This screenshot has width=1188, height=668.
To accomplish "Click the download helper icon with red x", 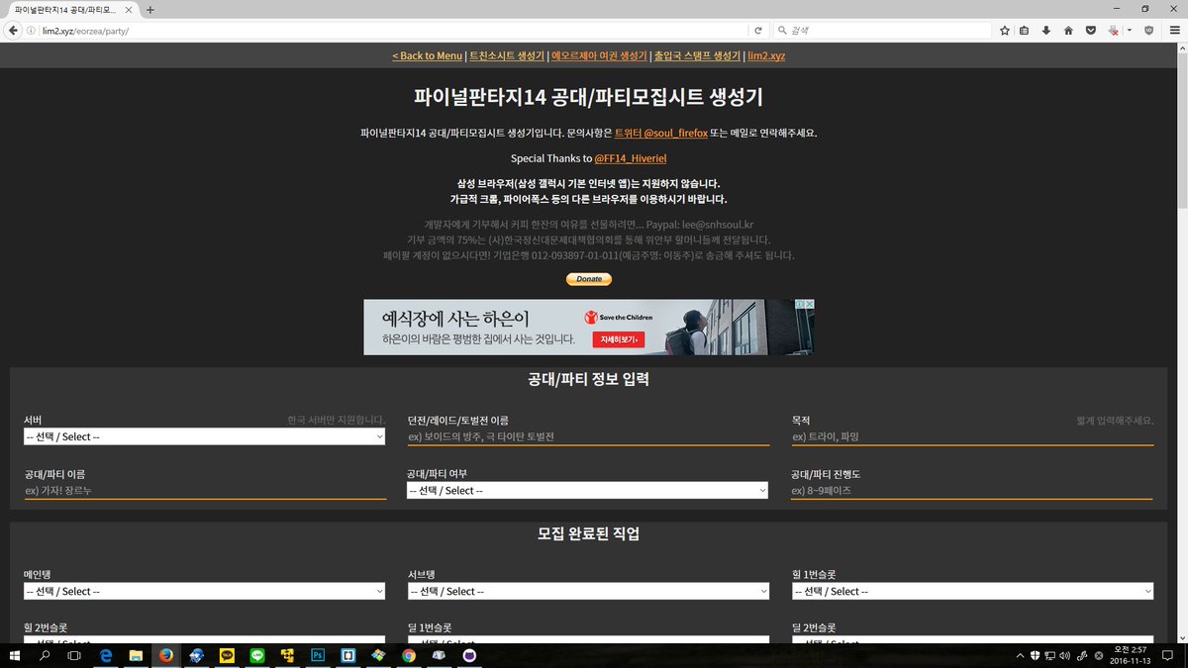I will click(1114, 31).
